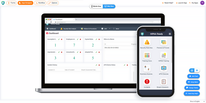Click the CloudApper shield logo

click(3, 3)
